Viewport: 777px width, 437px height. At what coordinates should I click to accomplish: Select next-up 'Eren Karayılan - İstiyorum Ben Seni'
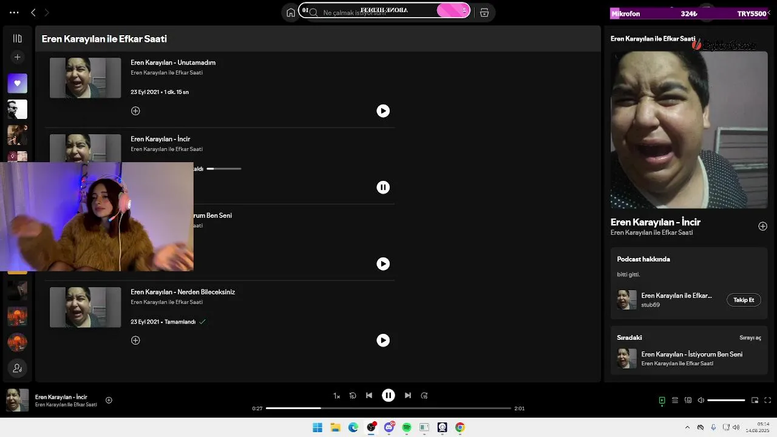pos(691,354)
